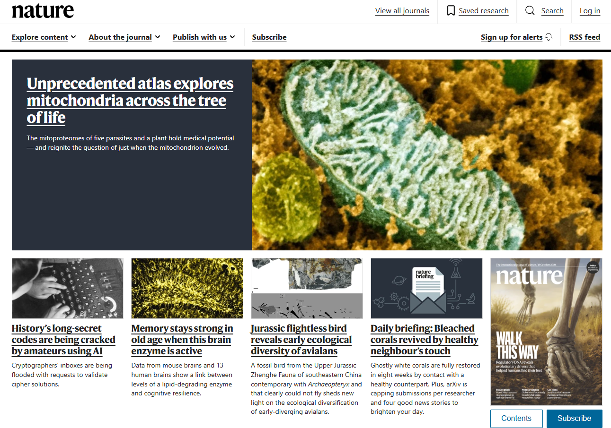611x428 pixels.
Task: Click the bookmark icon beside Saved research
Action: 451,10
